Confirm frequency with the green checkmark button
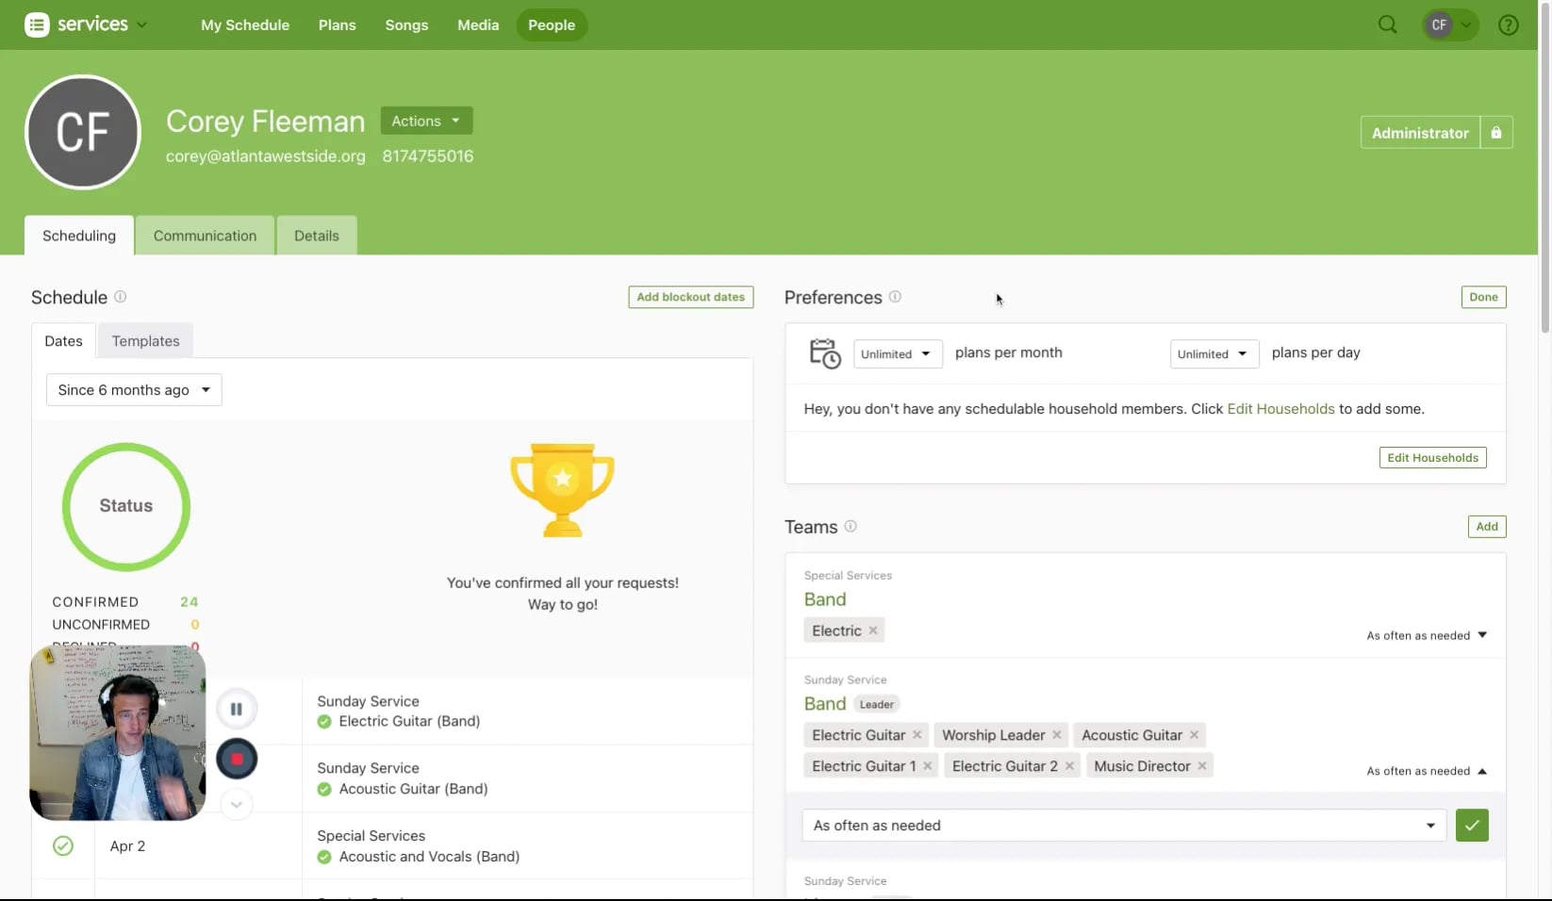 pyautogui.click(x=1471, y=826)
